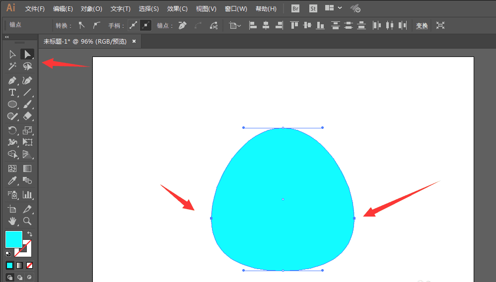Select the right anchor point on shape
Screen dimensions: 496x282
pyautogui.click(x=354, y=218)
